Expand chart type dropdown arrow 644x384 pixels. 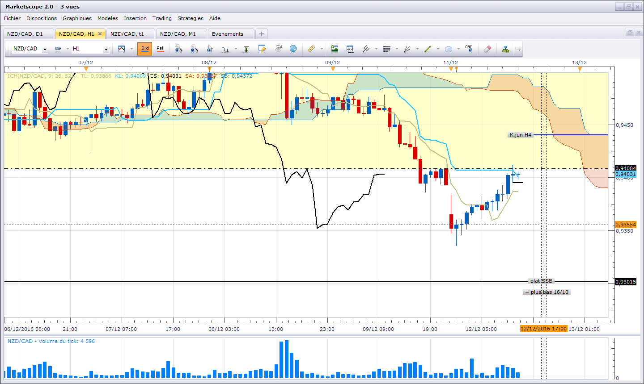click(131, 49)
